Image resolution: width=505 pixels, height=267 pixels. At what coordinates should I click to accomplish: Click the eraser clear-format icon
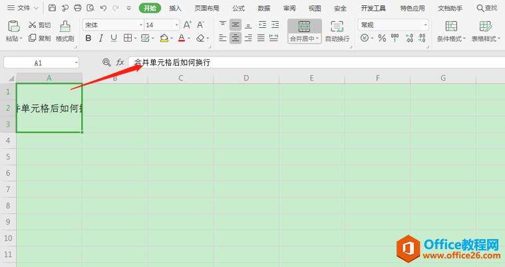coord(200,39)
